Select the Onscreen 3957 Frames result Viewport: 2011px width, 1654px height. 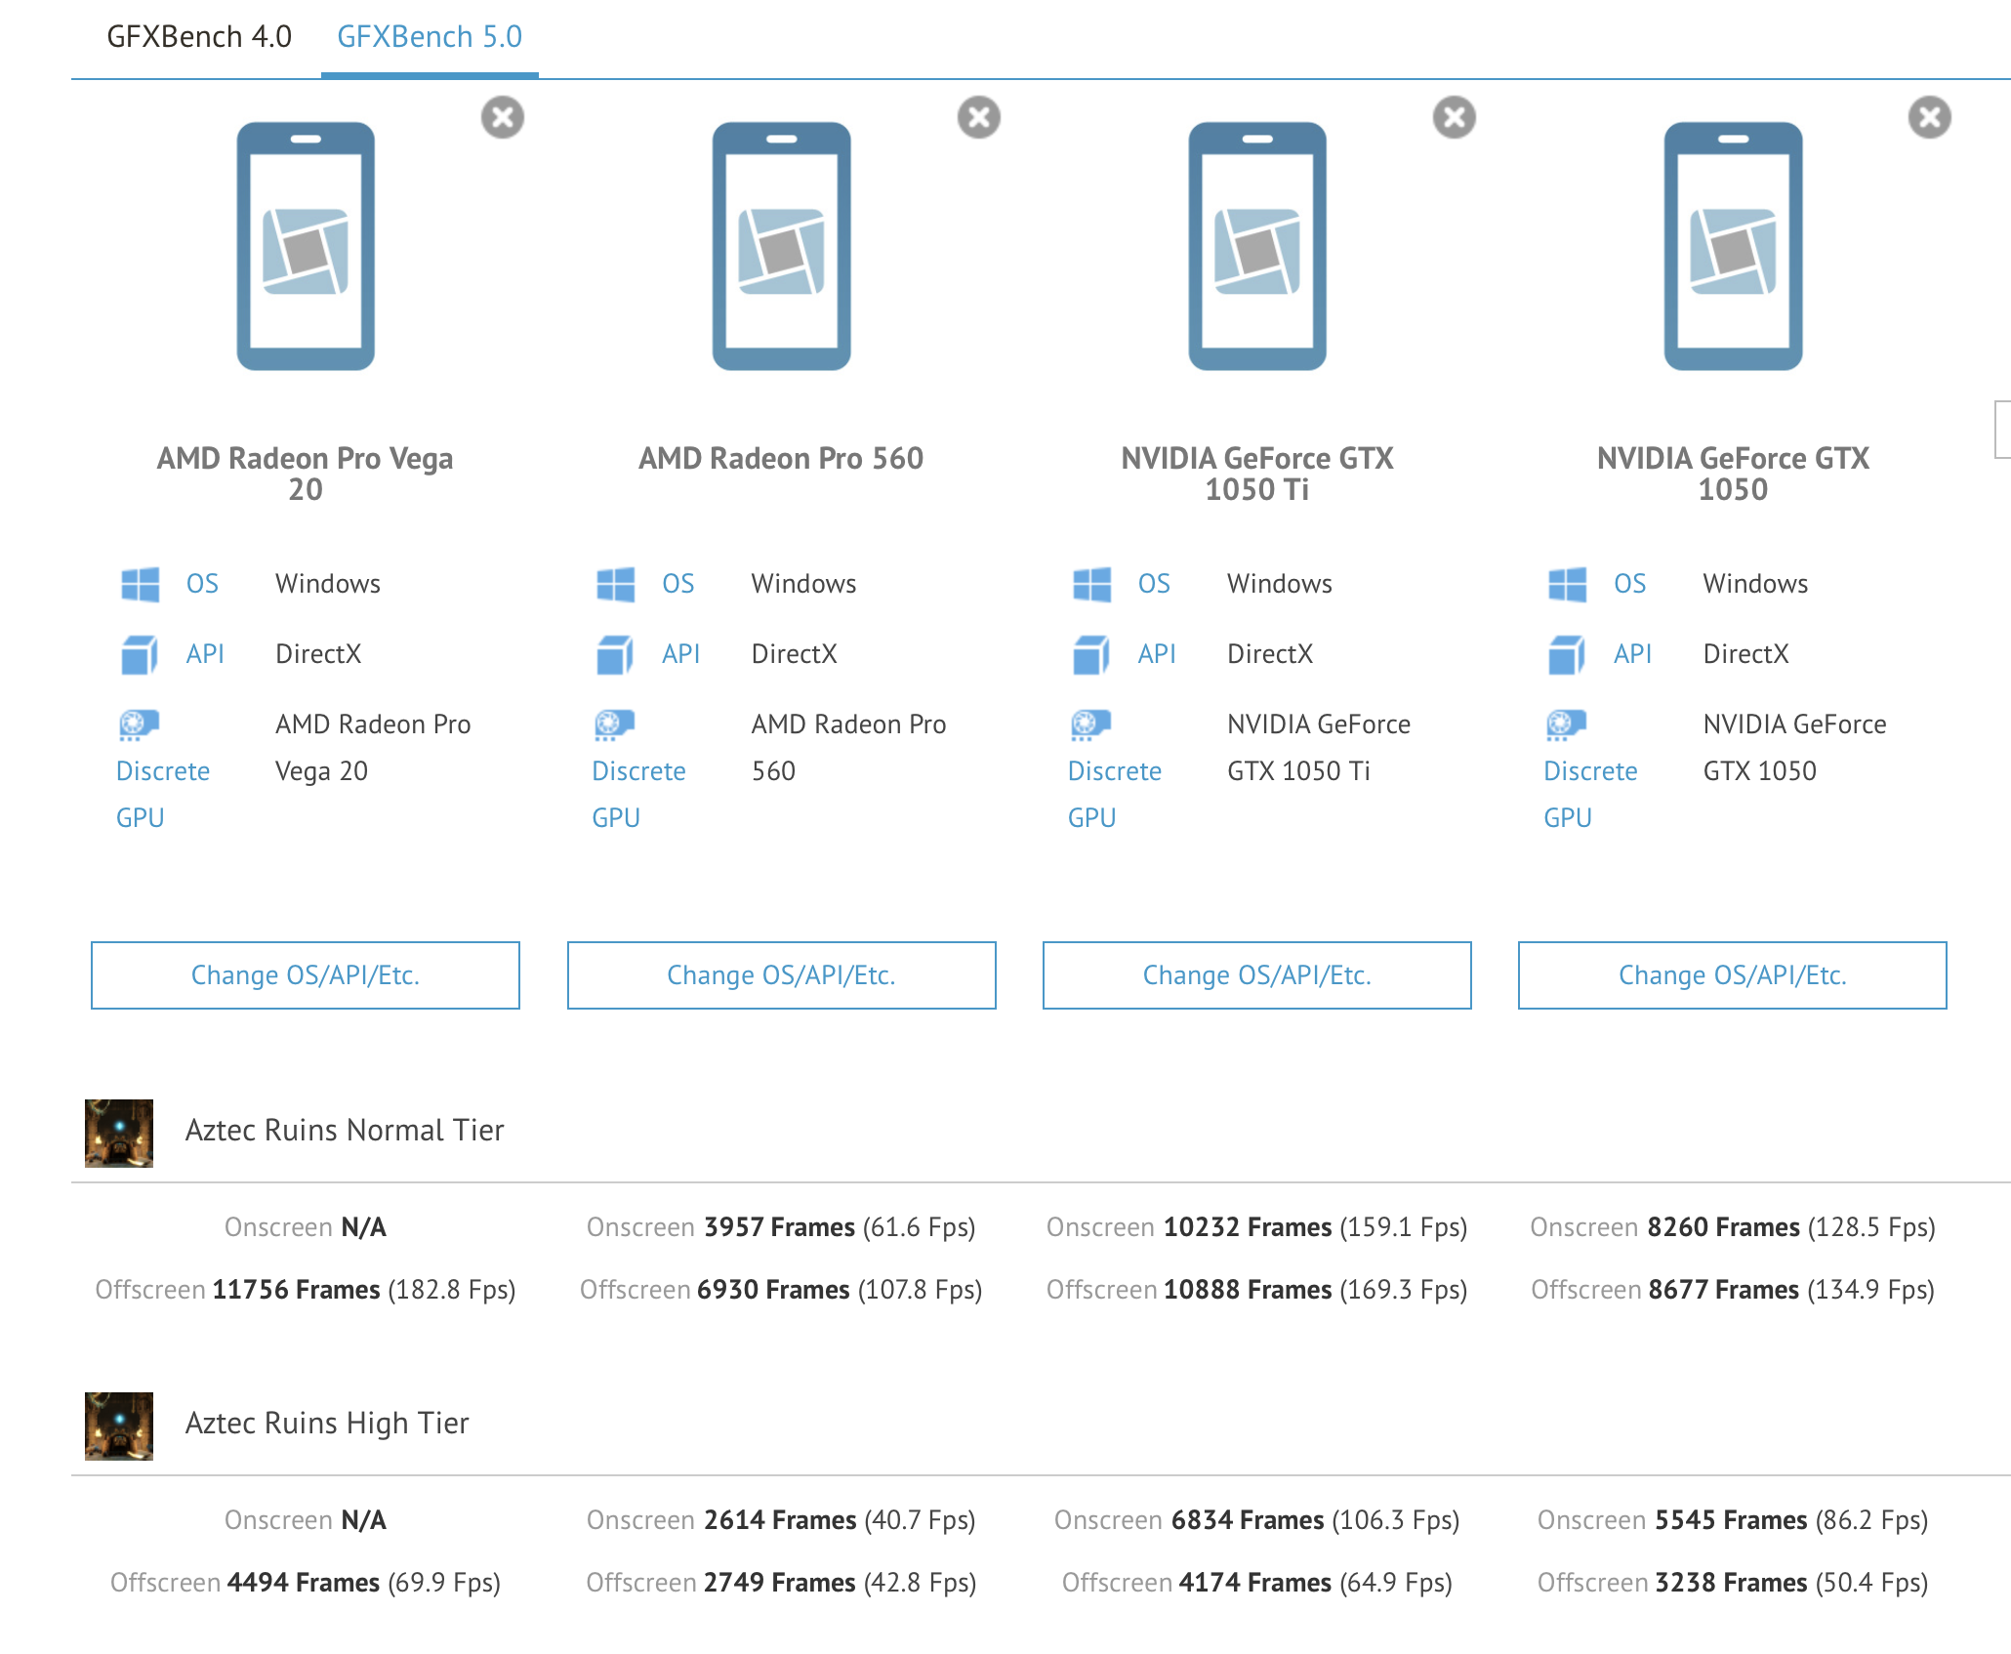(x=781, y=1227)
